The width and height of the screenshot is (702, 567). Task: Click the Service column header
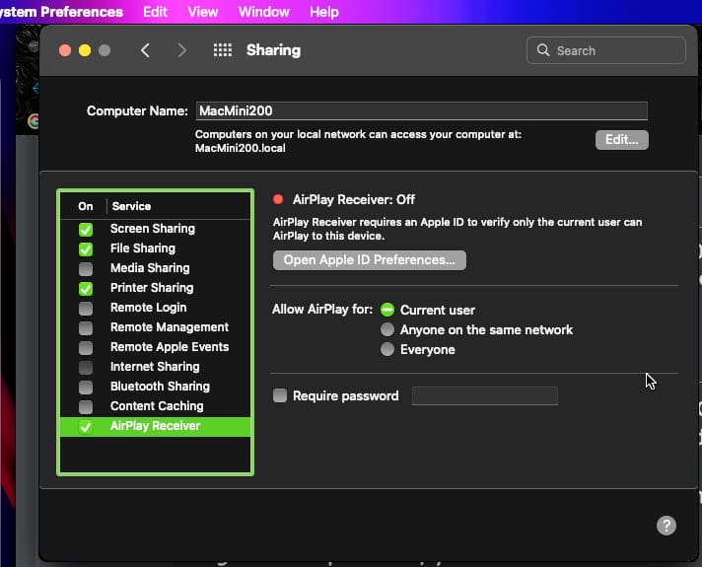pyautogui.click(x=131, y=206)
